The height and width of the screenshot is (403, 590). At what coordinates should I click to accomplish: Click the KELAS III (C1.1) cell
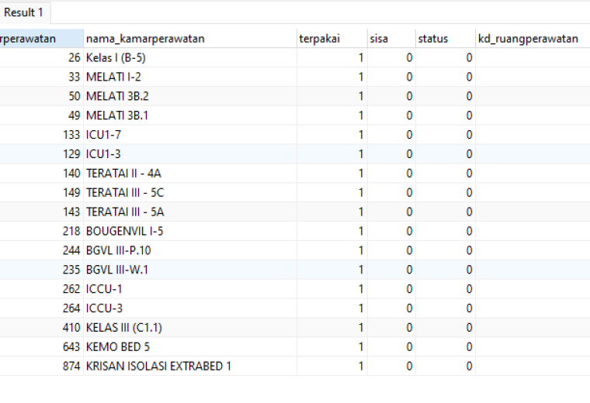click(x=190, y=328)
